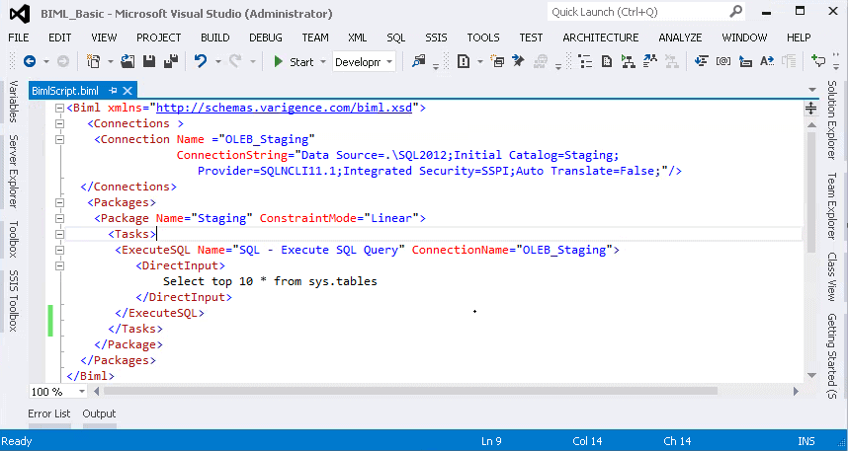Collapse the Connections element outline node
This screenshot has height=451, width=848.
tap(59, 123)
